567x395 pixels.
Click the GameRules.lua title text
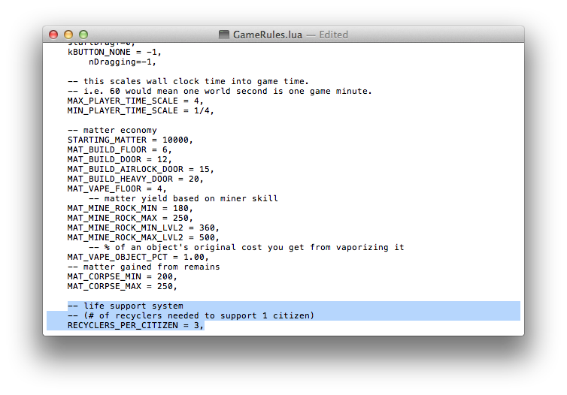[x=269, y=35]
